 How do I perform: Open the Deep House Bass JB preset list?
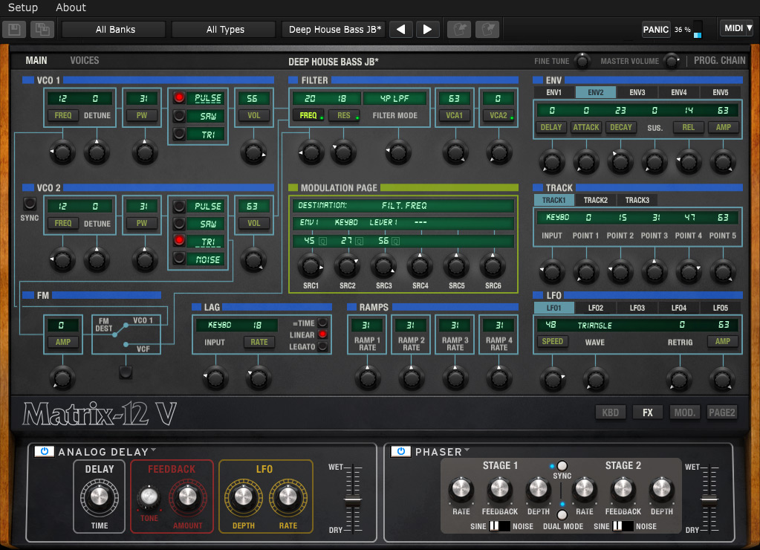coord(335,30)
